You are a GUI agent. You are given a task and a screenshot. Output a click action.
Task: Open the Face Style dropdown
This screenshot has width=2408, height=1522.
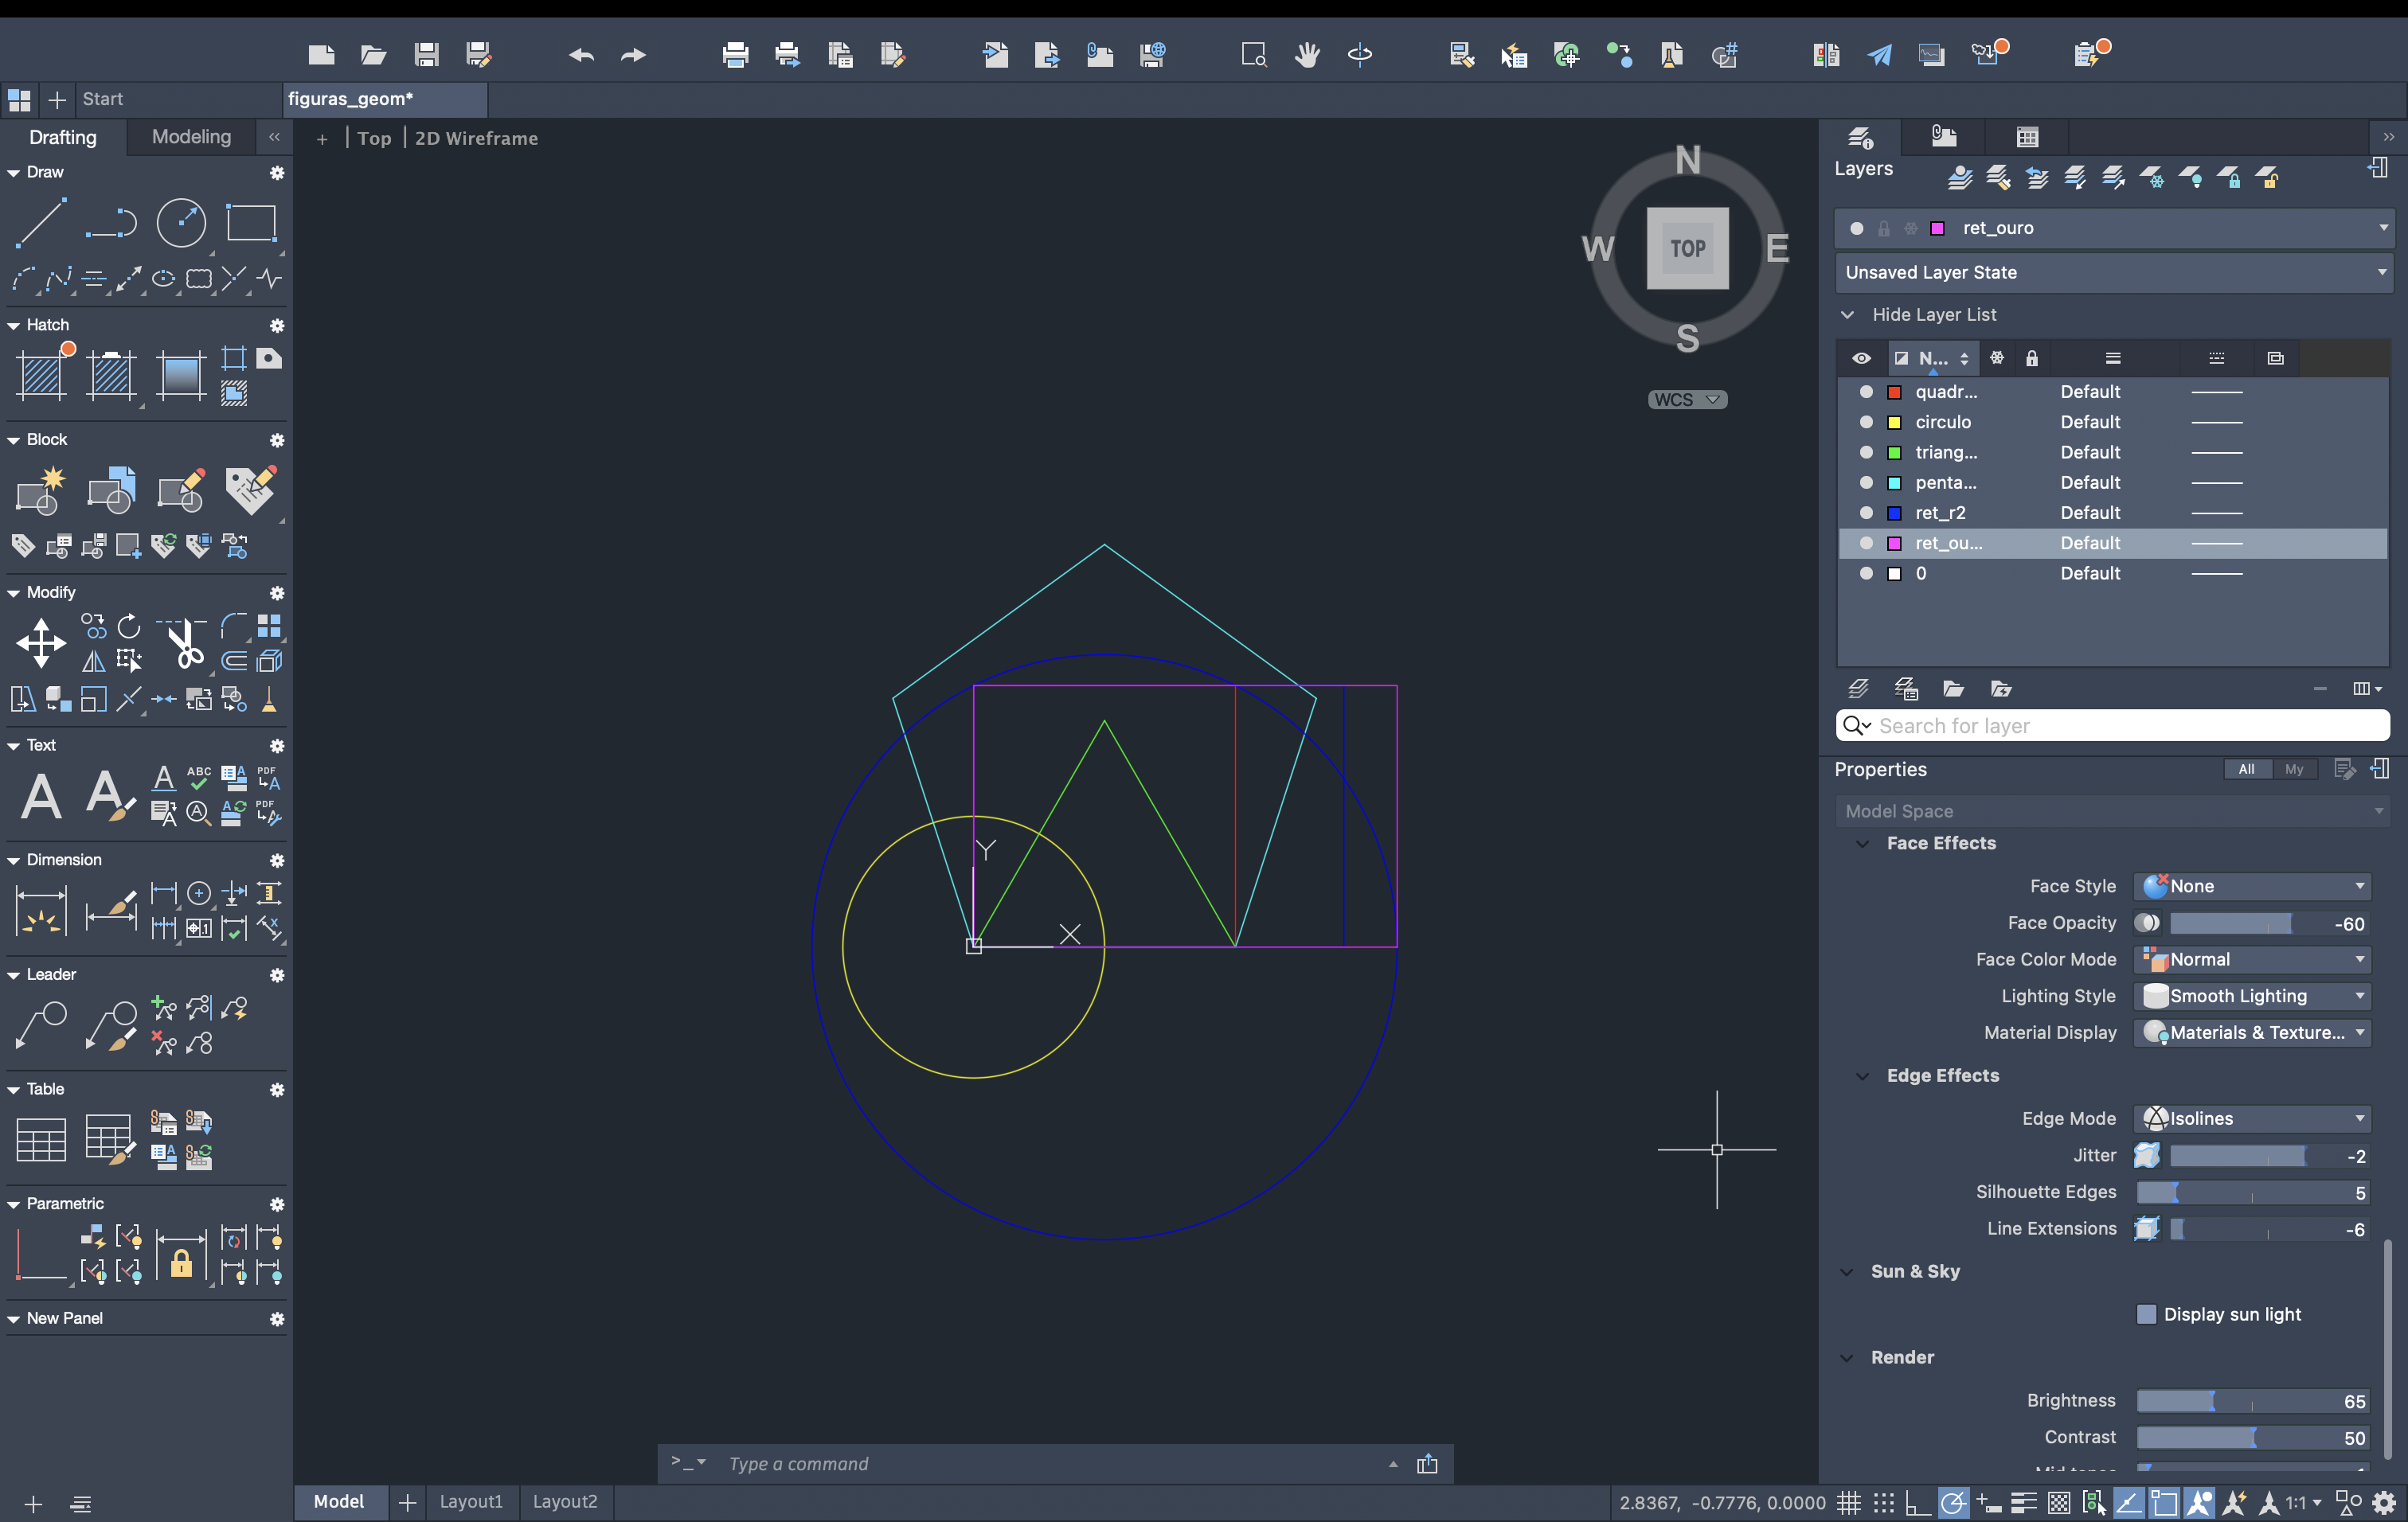(x=2252, y=887)
